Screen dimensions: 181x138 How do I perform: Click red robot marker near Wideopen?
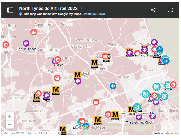[6, 45]
